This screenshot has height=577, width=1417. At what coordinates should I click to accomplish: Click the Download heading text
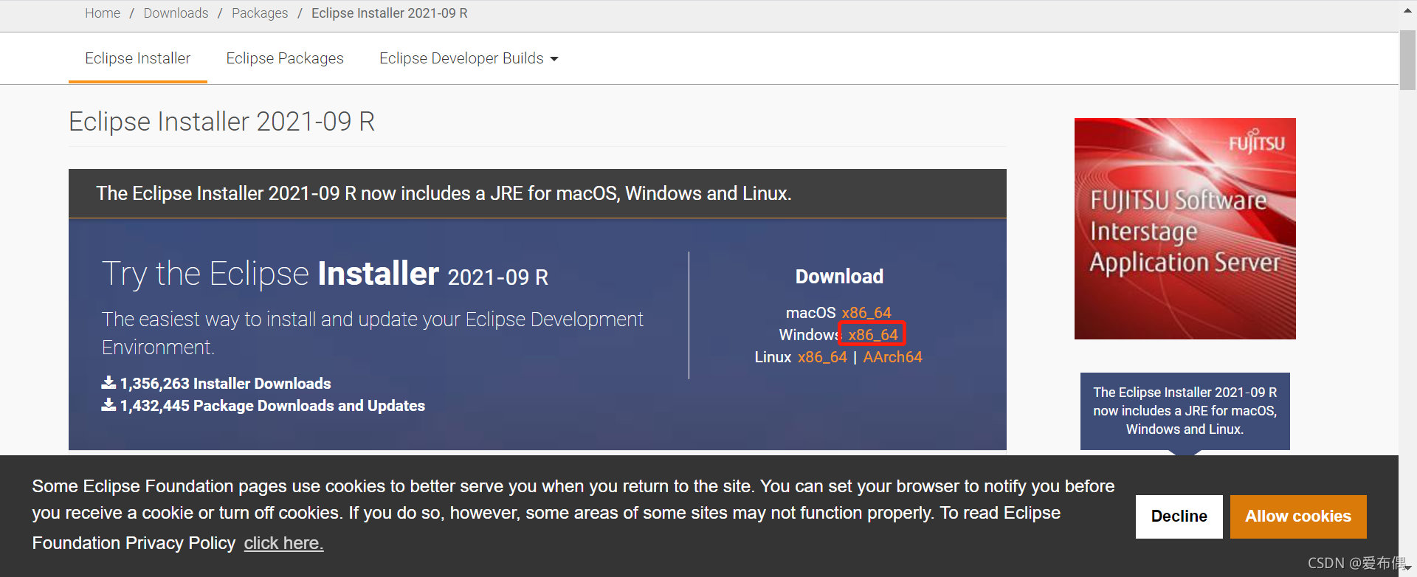pos(839,277)
